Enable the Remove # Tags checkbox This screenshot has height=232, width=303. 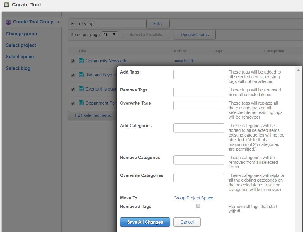(198, 206)
